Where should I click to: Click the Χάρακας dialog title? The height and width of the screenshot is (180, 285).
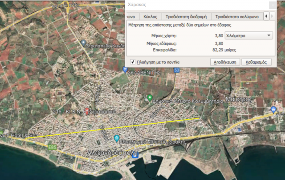coord(137,5)
